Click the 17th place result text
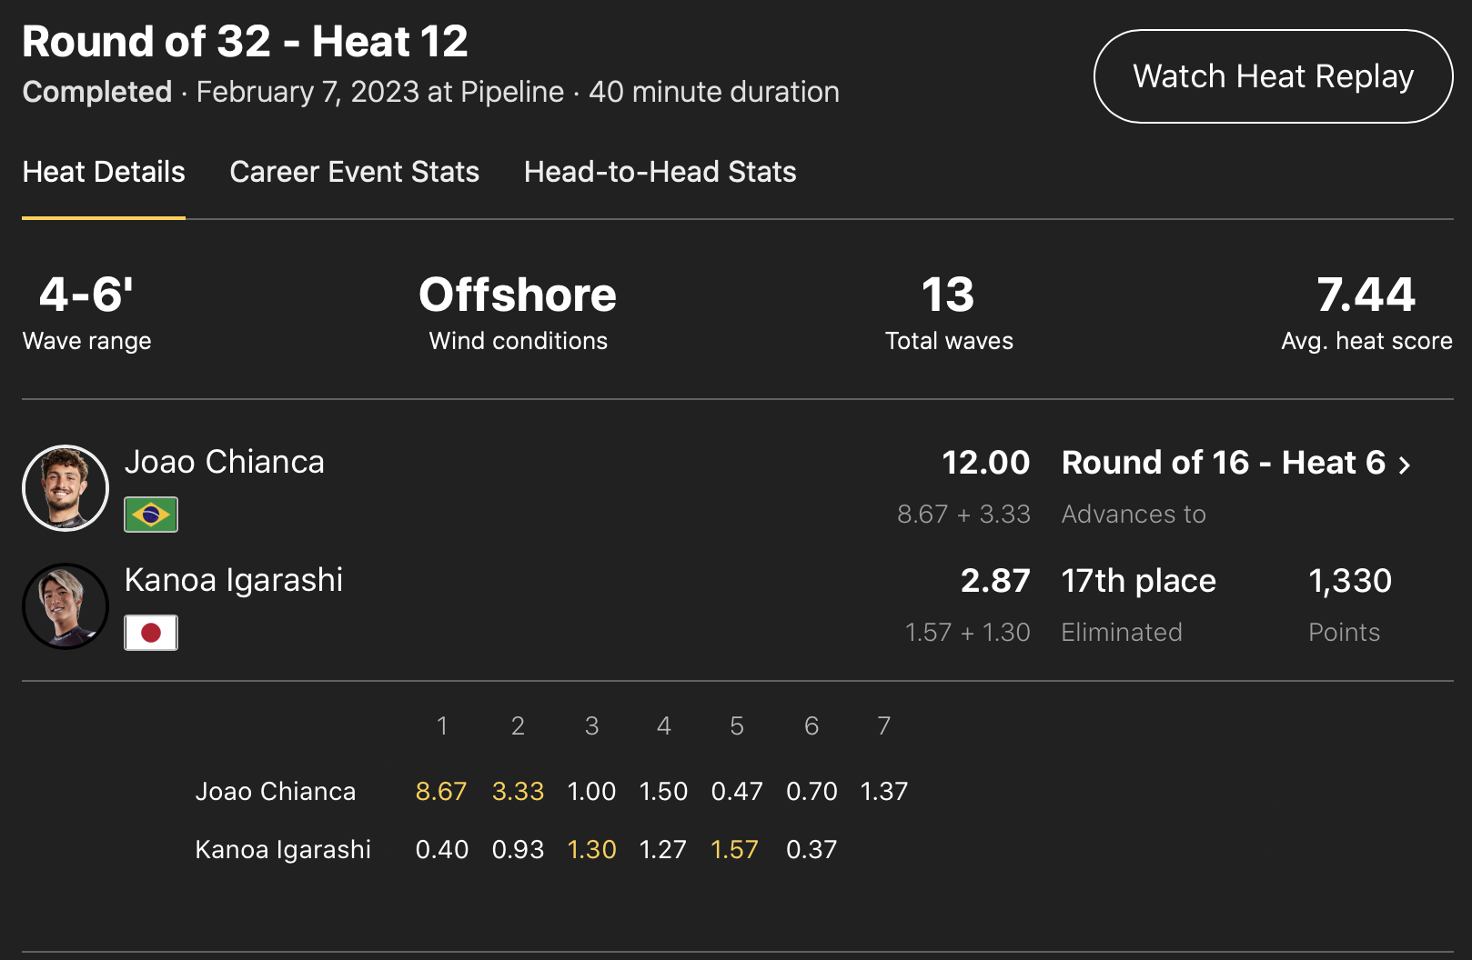The width and height of the screenshot is (1472, 960). (1138, 581)
